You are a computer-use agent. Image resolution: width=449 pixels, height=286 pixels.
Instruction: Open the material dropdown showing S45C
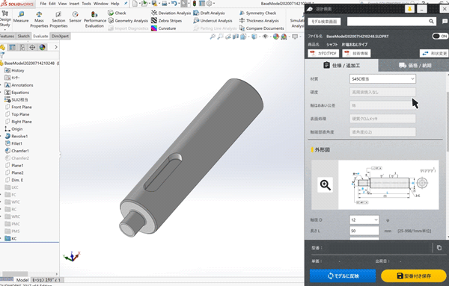382,79
